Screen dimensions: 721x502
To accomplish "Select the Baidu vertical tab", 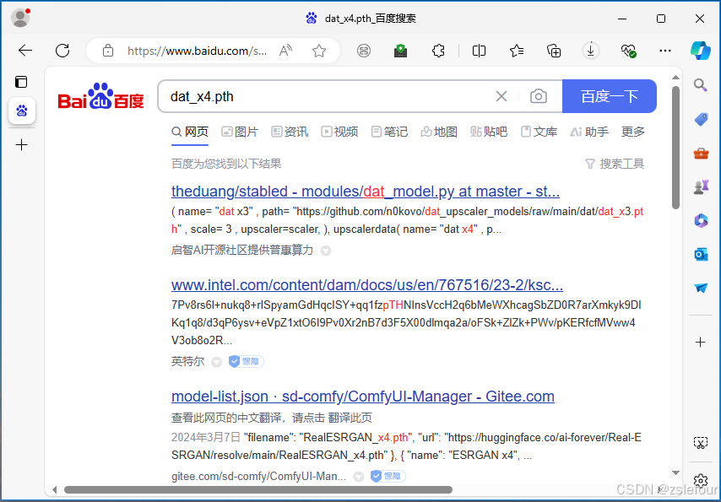I will tap(22, 111).
